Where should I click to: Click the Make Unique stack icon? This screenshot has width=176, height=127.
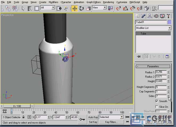coord(154,57)
